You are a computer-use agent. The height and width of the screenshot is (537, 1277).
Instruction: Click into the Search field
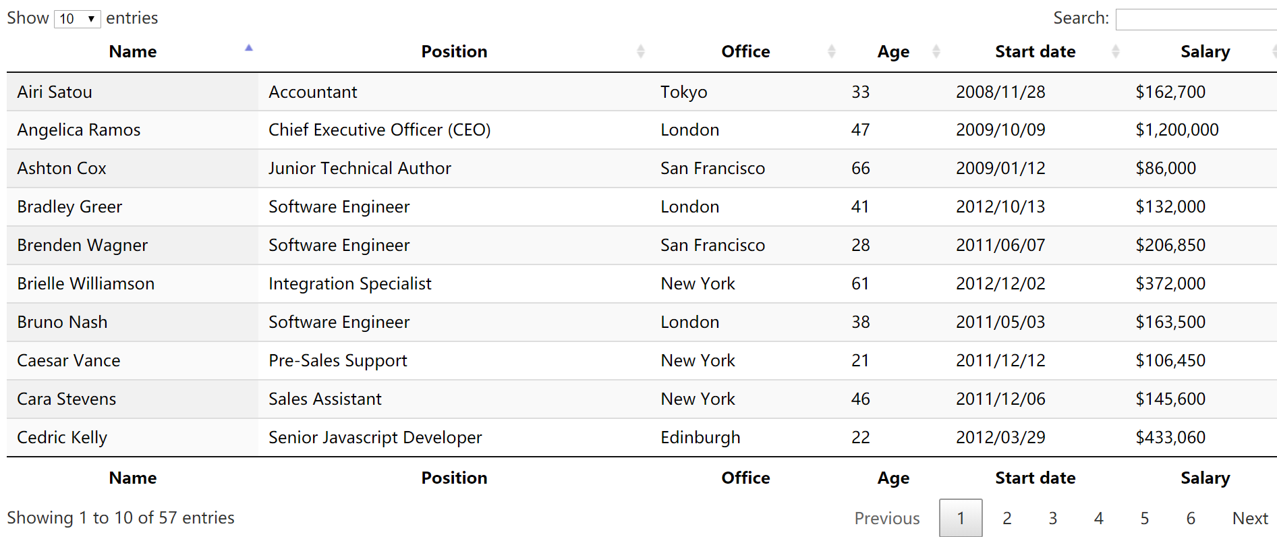pyautogui.click(x=1196, y=19)
